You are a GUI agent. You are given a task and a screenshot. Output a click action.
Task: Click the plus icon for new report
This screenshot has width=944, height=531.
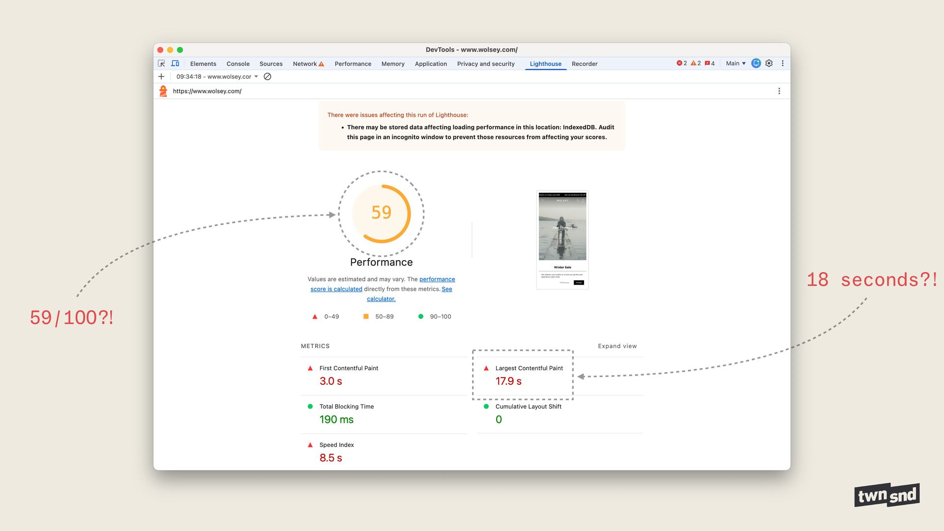(161, 77)
